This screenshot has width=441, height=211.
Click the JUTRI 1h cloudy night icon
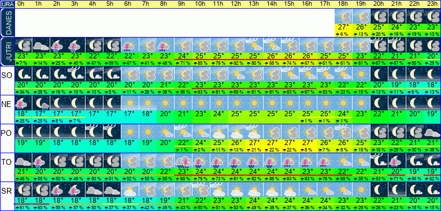click(x=41, y=45)
